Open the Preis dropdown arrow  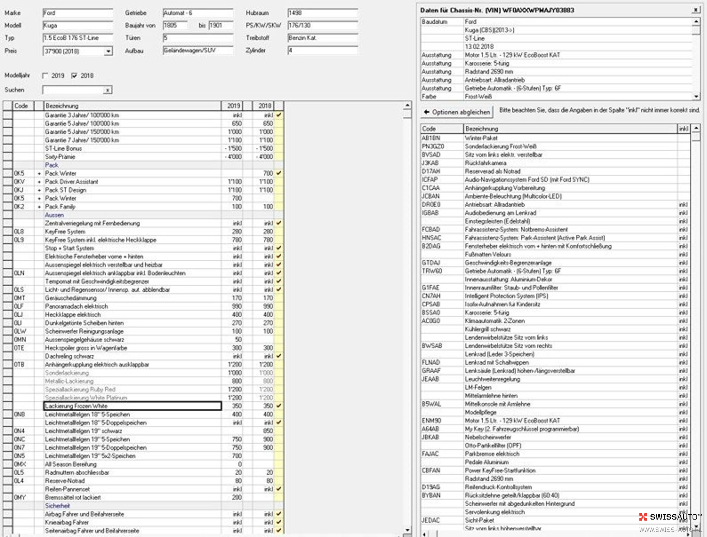pos(108,51)
